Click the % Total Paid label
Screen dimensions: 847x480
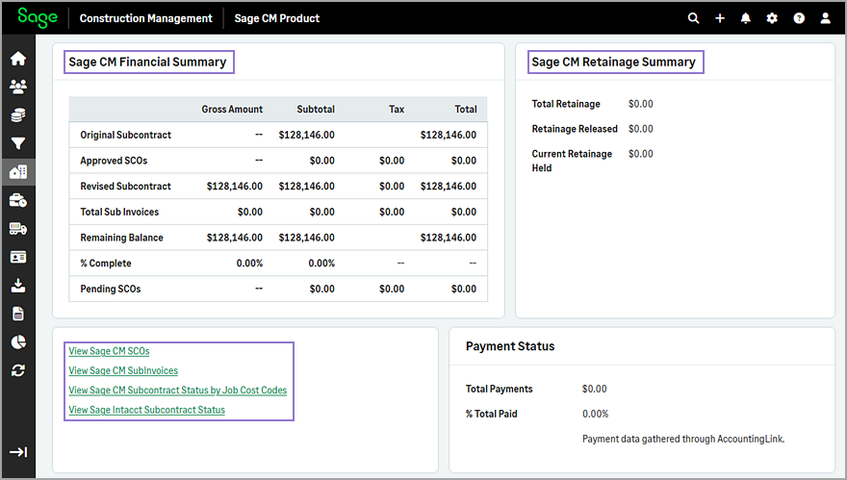click(x=492, y=414)
